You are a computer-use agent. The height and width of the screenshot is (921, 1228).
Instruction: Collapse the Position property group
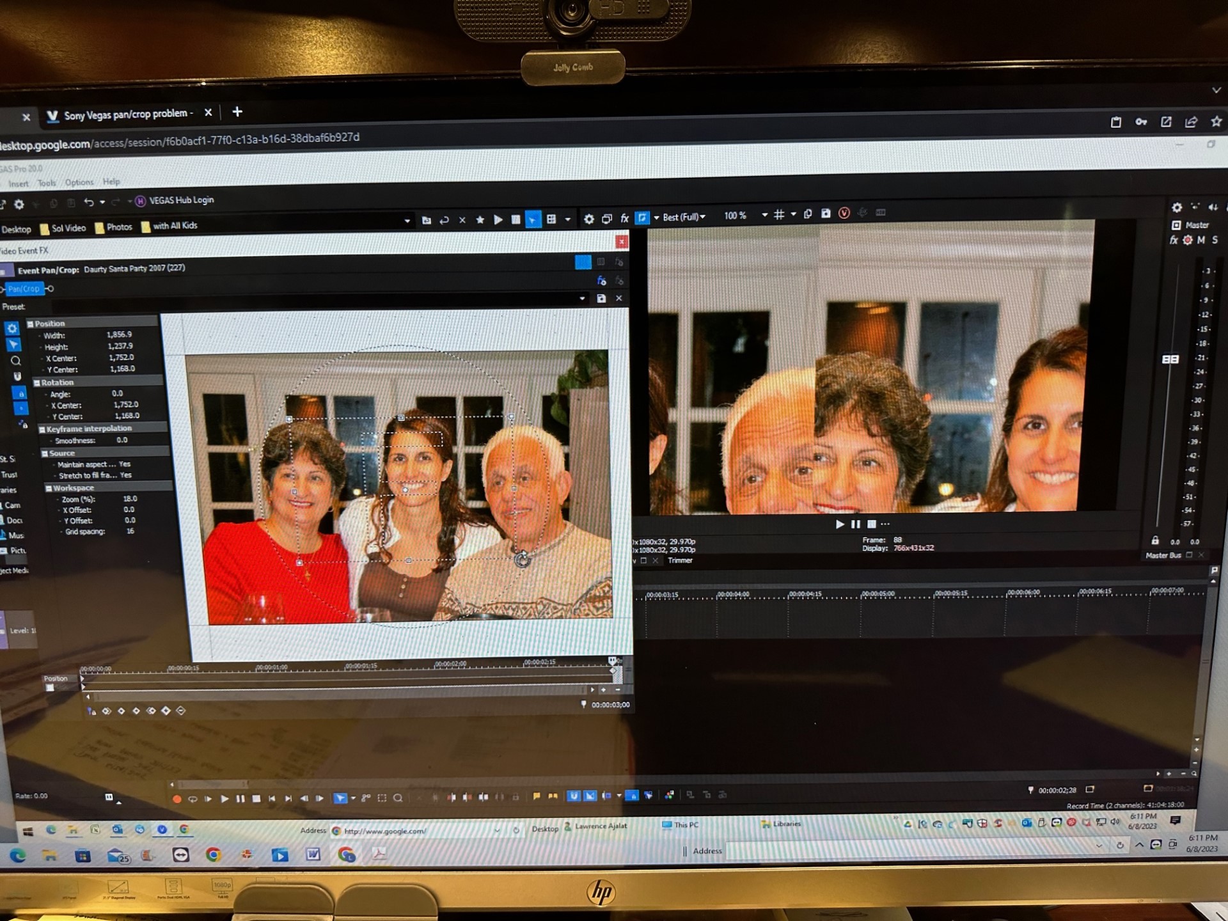coord(30,324)
